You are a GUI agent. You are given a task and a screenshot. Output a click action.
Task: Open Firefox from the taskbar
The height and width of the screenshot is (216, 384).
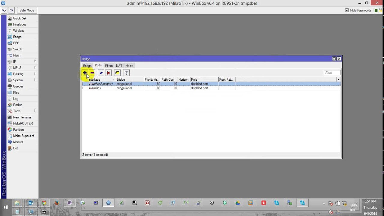(x=56, y=203)
